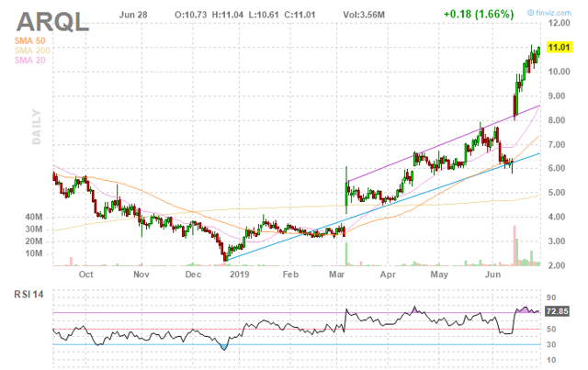Click the Mar month label

tap(337, 275)
